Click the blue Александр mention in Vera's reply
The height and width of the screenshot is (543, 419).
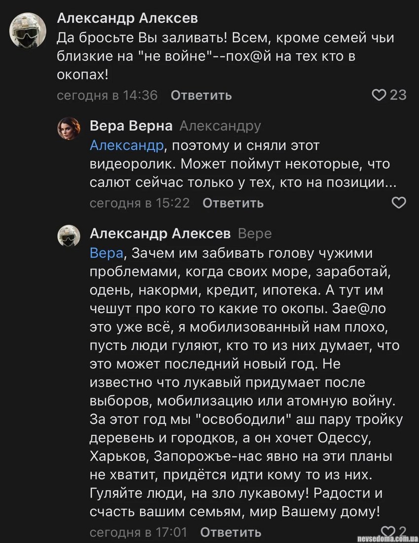[126, 145]
